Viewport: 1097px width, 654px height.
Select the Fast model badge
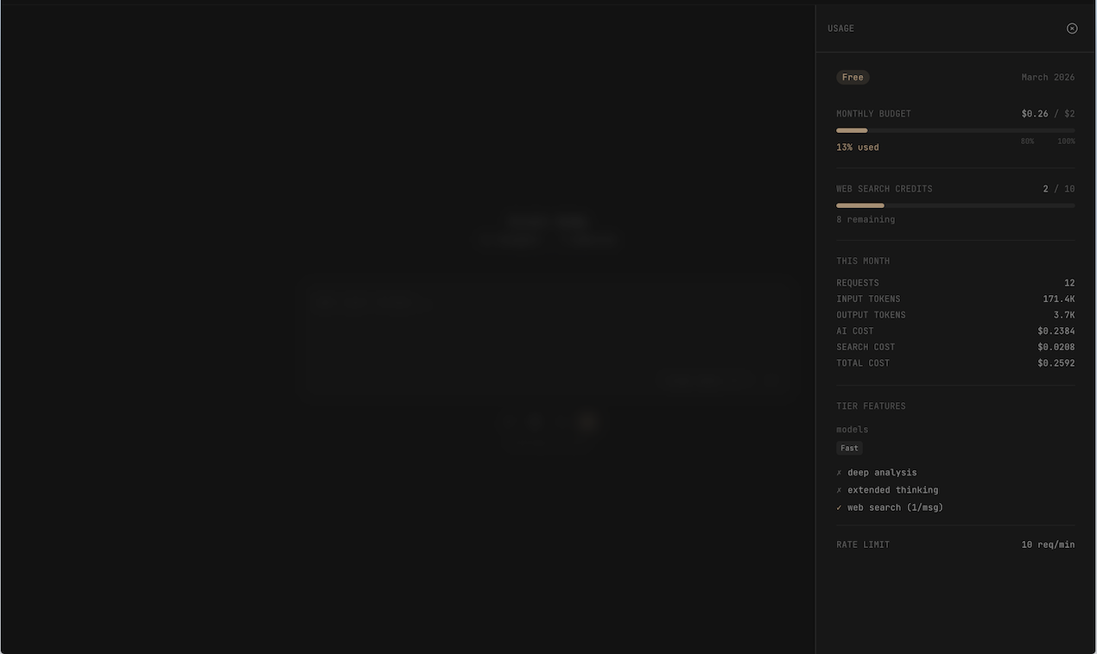click(x=848, y=448)
